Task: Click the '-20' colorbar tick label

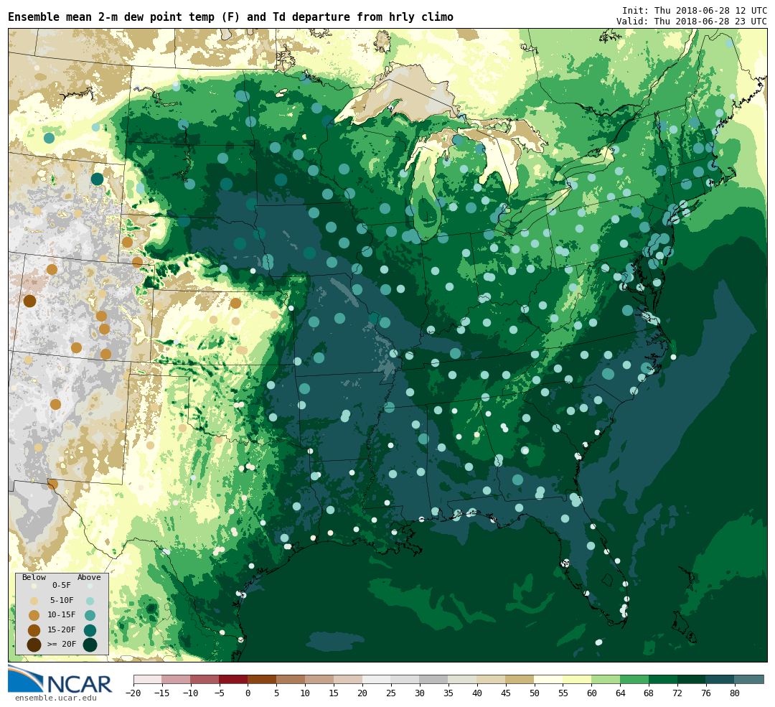Action: tap(133, 693)
